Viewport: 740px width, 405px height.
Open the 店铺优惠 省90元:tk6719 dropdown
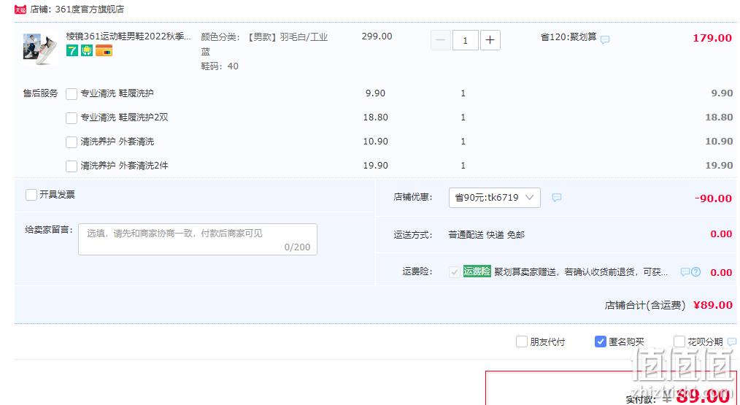point(494,198)
